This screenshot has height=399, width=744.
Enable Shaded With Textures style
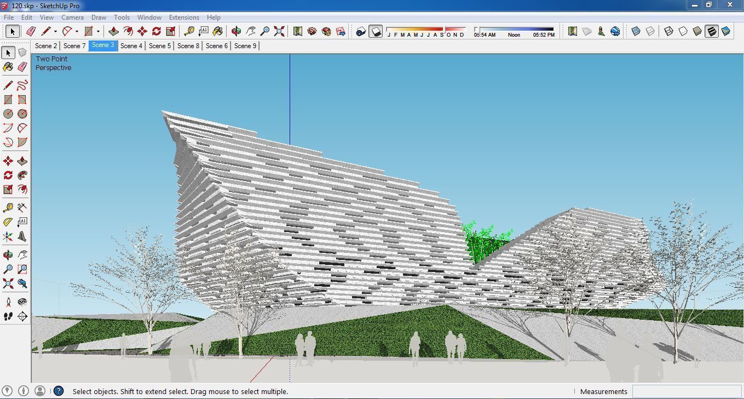pyautogui.click(x=711, y=31)
